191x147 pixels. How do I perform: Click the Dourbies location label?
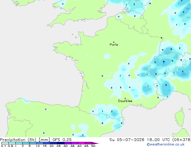(x=125, y=101)
